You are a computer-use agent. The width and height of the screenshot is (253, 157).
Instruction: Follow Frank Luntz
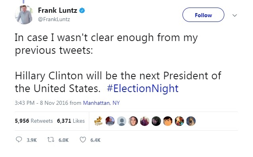[x=203, y=15]
